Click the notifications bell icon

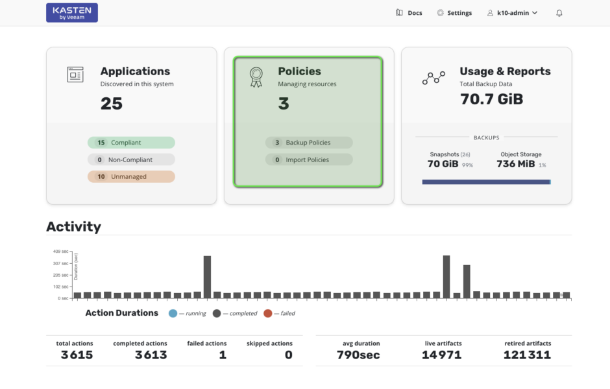(x=559, y=13)
